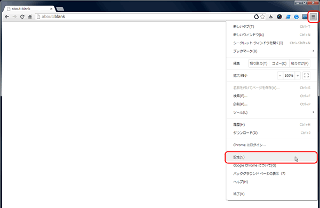The height and width of the screenshot is (208, 320).
Task: Open the dark speedometer gauge extension
Action: click(x=279, y=17)
